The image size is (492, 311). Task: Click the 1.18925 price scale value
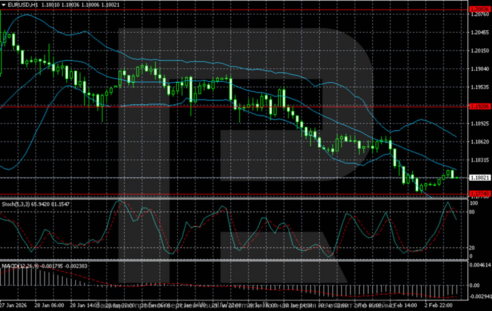tap(479, 123)
